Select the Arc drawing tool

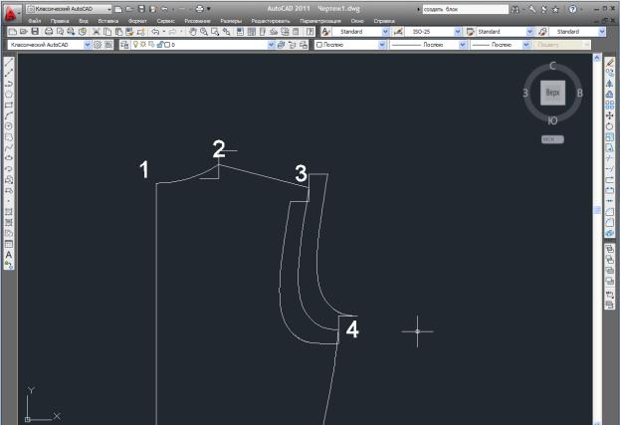click(9, 115)
